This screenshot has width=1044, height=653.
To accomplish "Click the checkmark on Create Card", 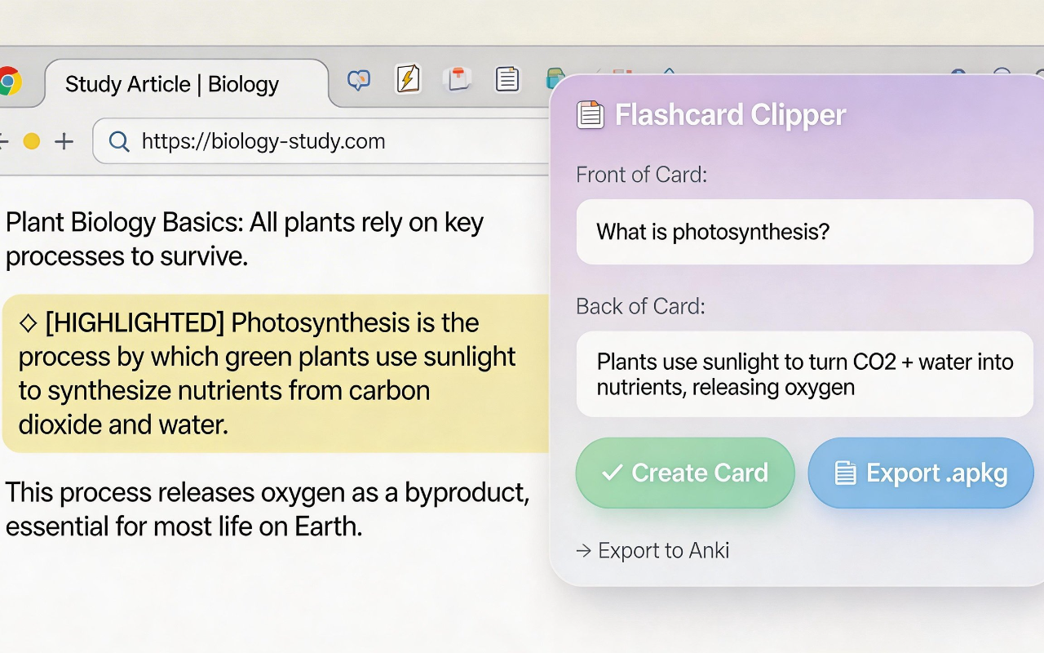I will coord(608,472).
